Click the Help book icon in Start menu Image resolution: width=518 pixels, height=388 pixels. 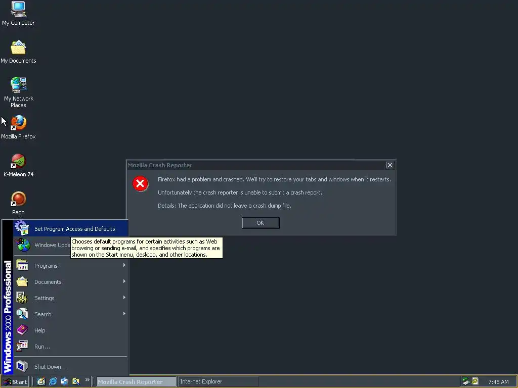click(22, 330)
